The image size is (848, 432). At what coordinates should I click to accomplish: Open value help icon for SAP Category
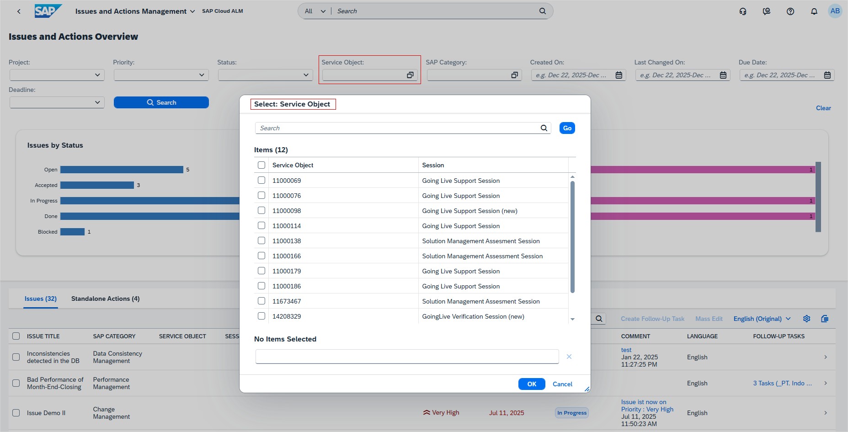coord(514,75)
